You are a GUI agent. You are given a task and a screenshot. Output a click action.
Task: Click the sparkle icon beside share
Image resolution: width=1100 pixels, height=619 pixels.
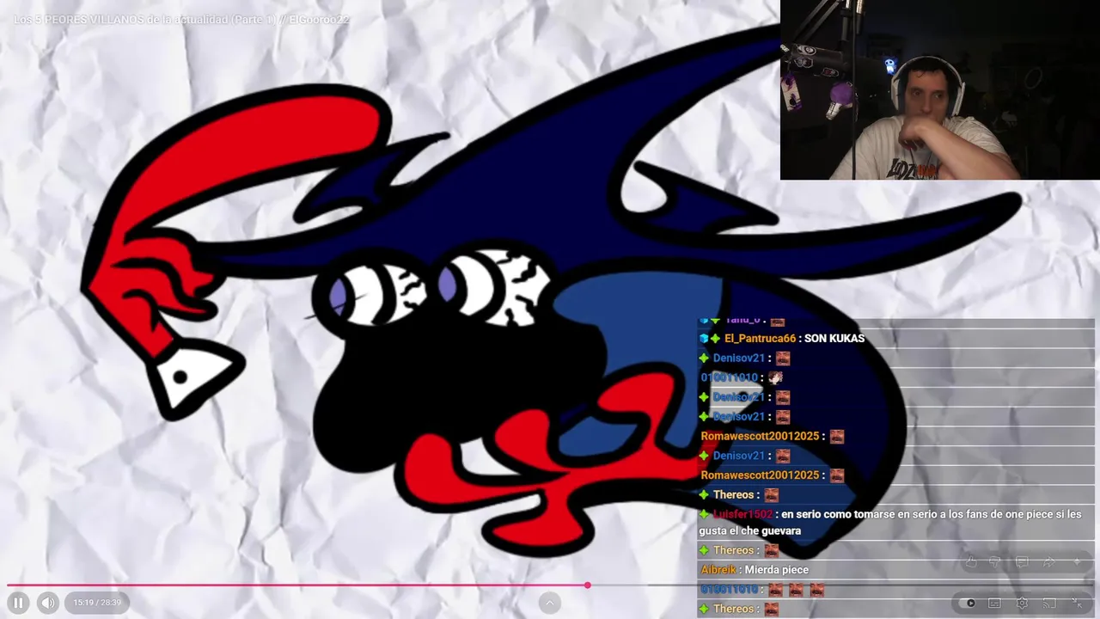[1077, 562]
